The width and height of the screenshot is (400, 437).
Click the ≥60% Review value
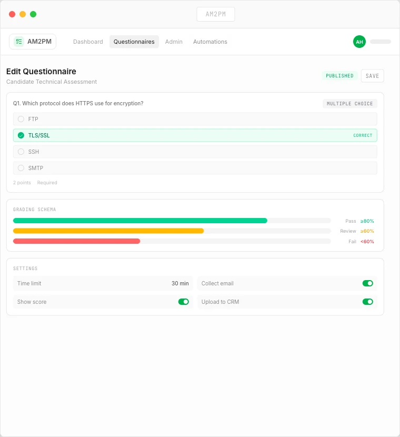(367, 231)
